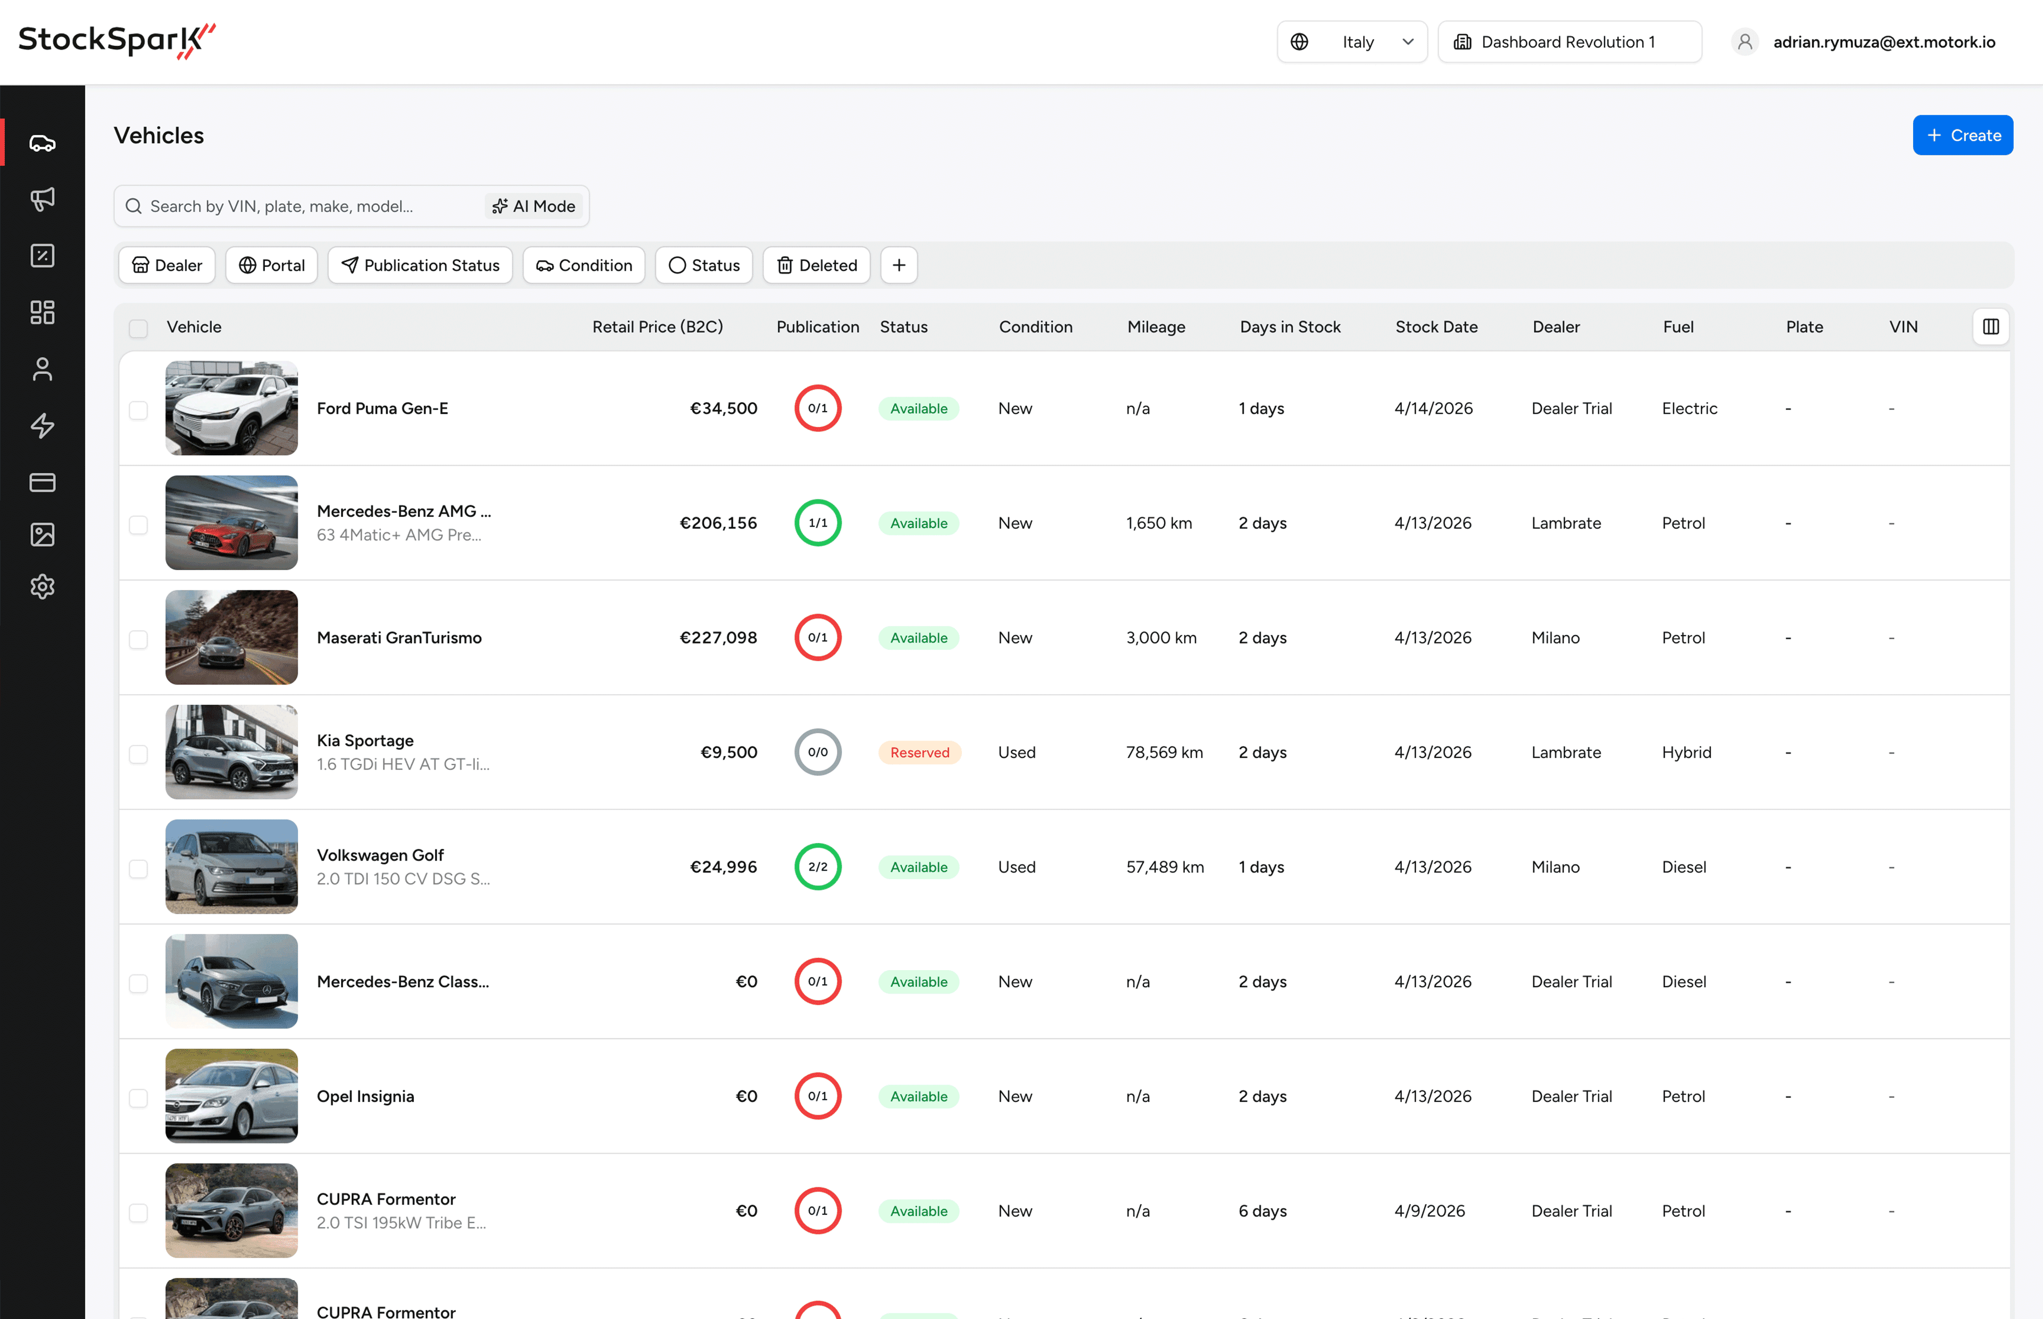Click the person contacts sidebar icon

click(42, 369)
